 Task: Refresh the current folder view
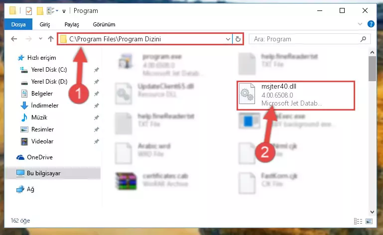point(238,39)
